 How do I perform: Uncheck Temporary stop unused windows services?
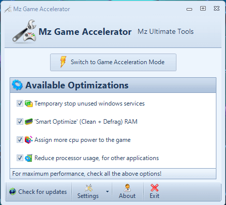tap(20, 104)
